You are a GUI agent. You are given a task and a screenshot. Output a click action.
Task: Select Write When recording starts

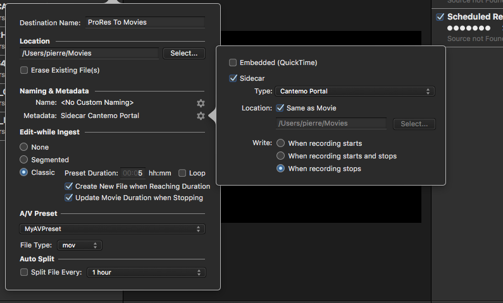tap(281, 143)
